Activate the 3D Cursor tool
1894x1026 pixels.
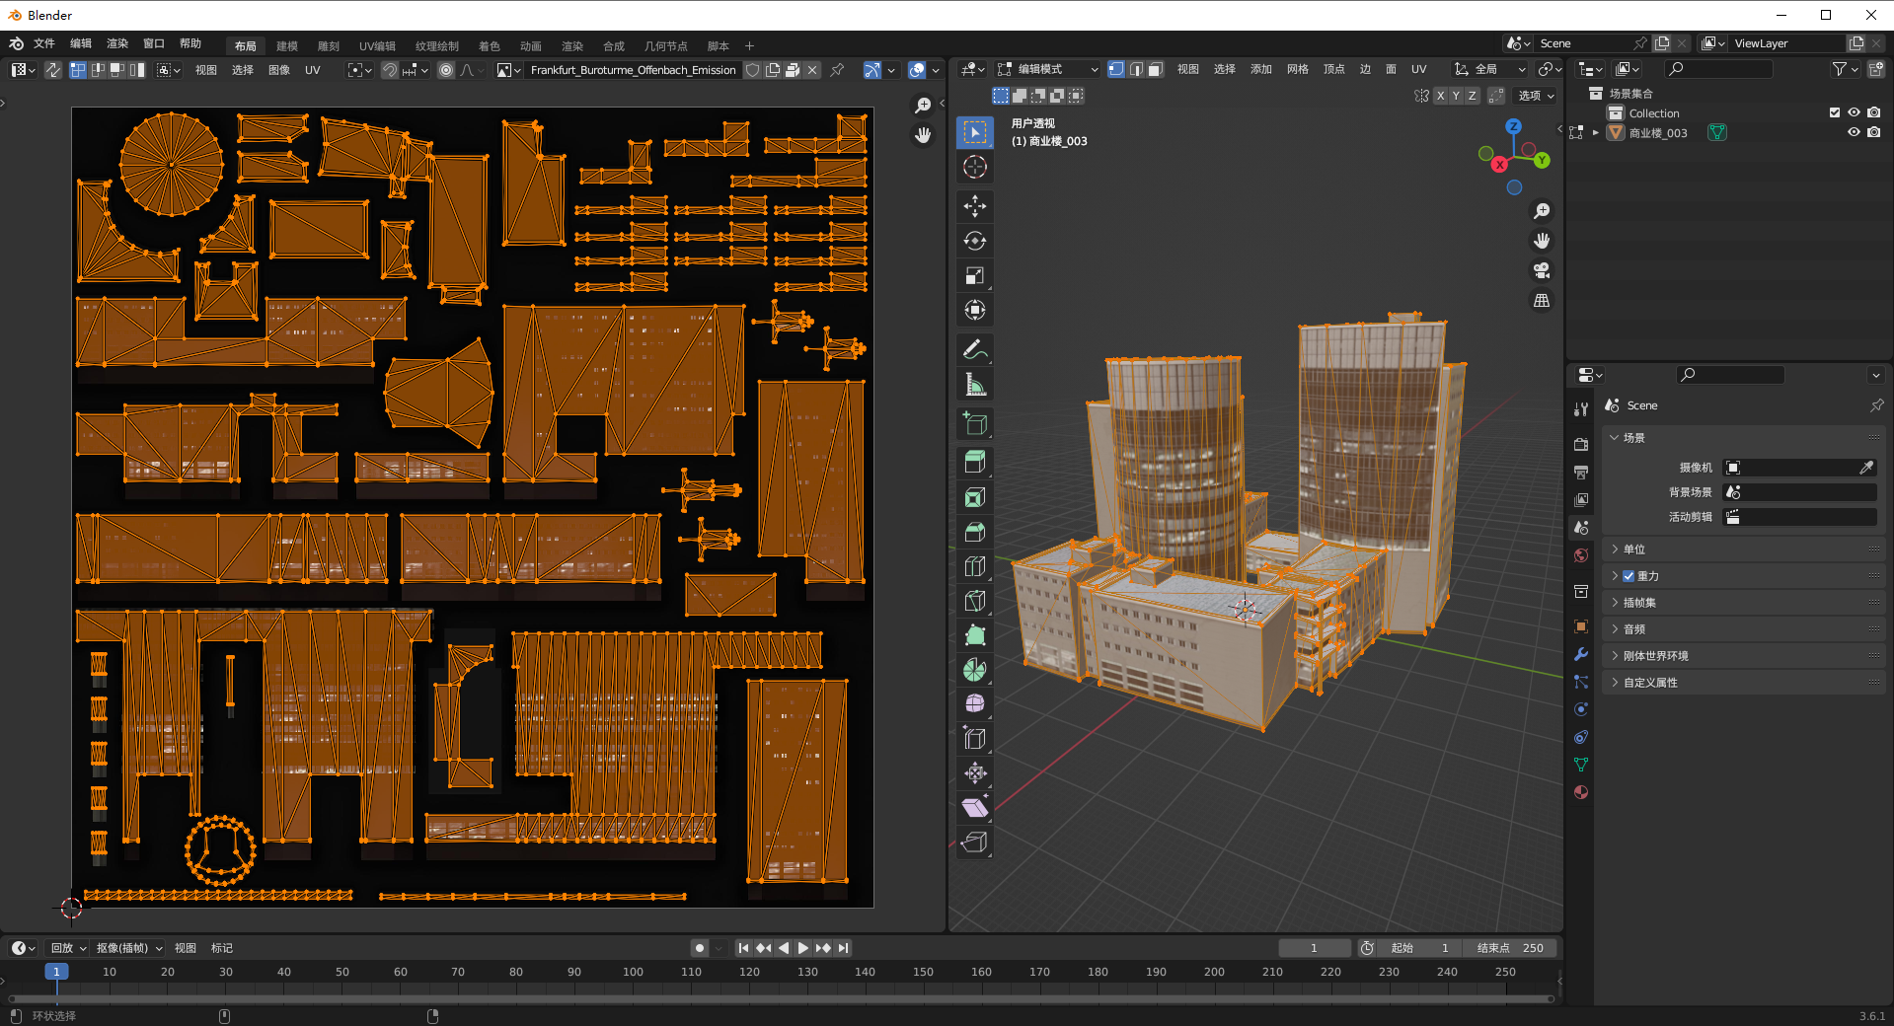click(974, 167)
